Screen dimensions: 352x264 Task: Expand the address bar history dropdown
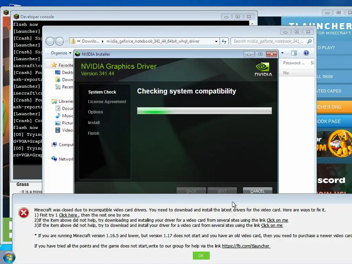coord(216,41)
